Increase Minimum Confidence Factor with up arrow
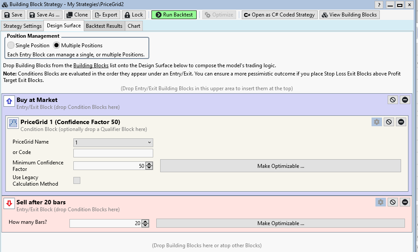This screenshot has height=252, width=418. tap(149, 164)
